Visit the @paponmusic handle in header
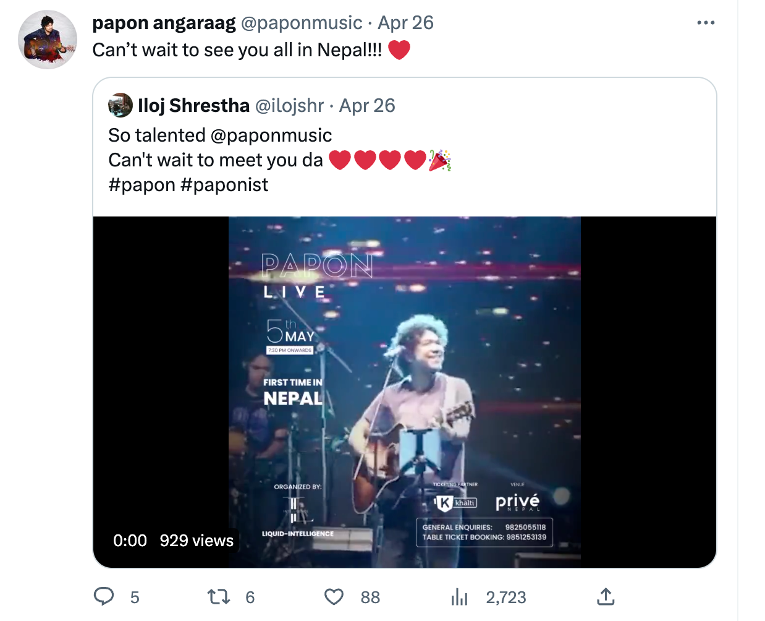The image size is (765, 621). click(302, 23)
